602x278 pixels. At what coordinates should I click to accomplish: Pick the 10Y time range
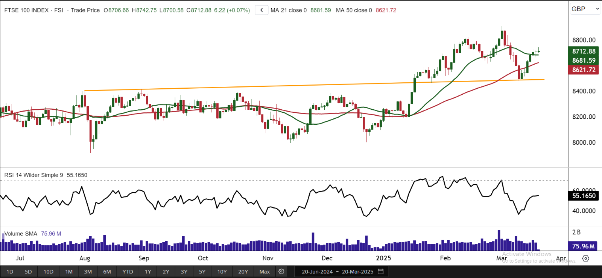click(x=222, y=272)
